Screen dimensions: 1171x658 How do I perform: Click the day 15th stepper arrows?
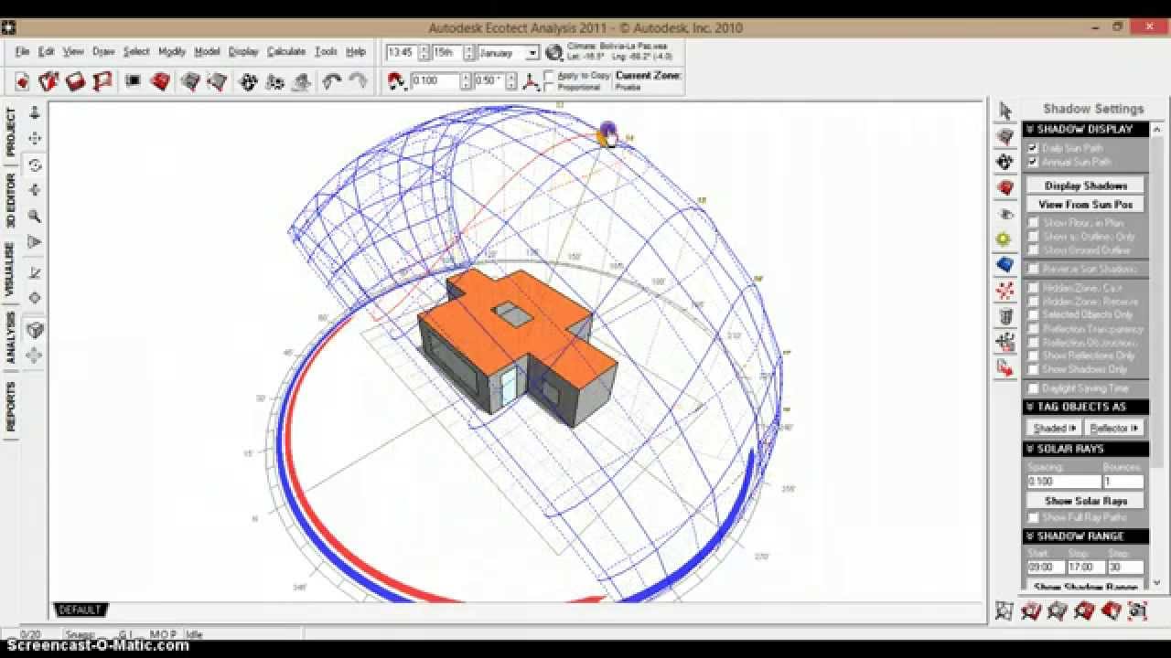pyautogui.click(x=468, y=53)
